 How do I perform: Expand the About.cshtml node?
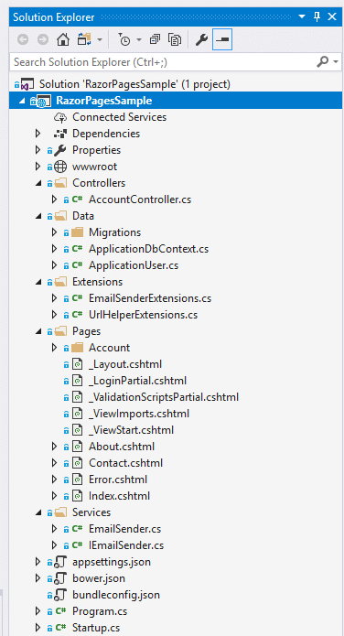(x=54, y=447)
